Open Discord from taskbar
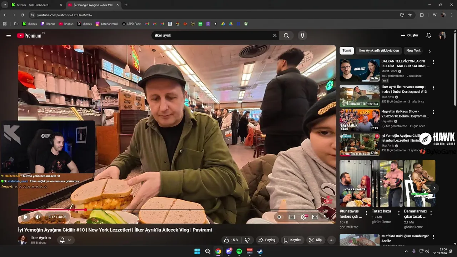 tap(229, 251)
